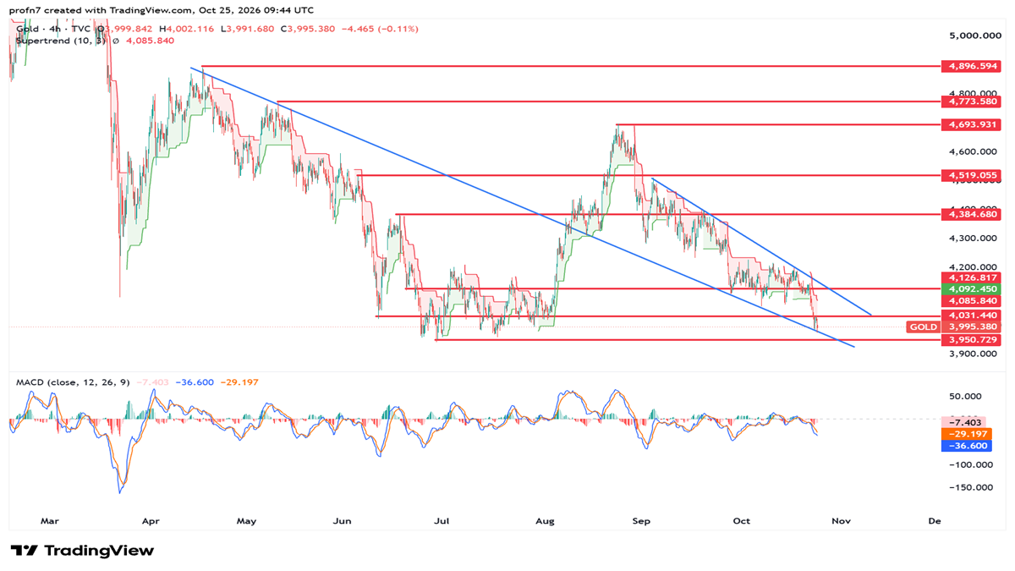Select the 4,126.817 price level label
The width and height of the screenshot is (1015, 571).
pyautogui.click(x=970, y=277)
